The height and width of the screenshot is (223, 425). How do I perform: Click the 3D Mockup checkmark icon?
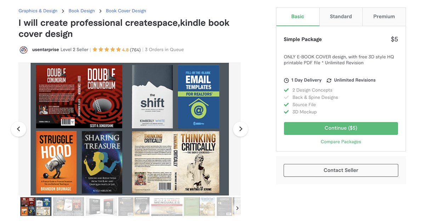coord(287,112)
